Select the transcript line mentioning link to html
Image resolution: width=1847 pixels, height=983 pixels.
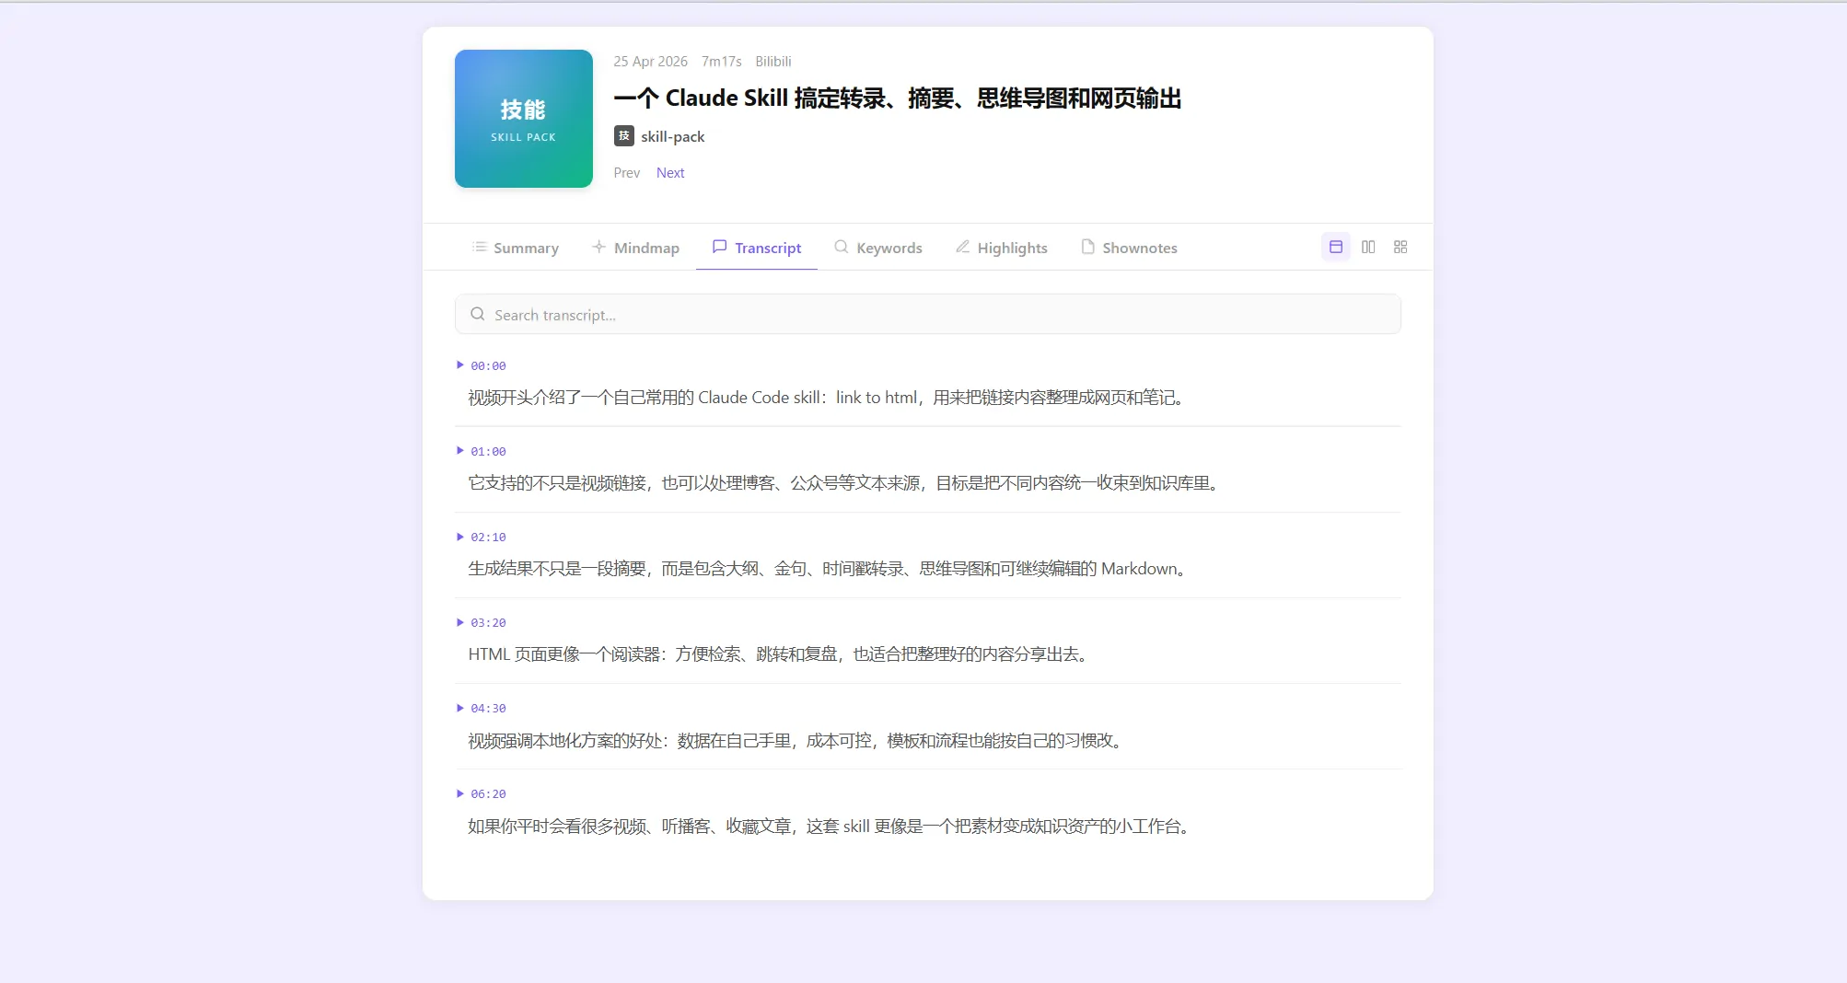click(x=827, y=398)
